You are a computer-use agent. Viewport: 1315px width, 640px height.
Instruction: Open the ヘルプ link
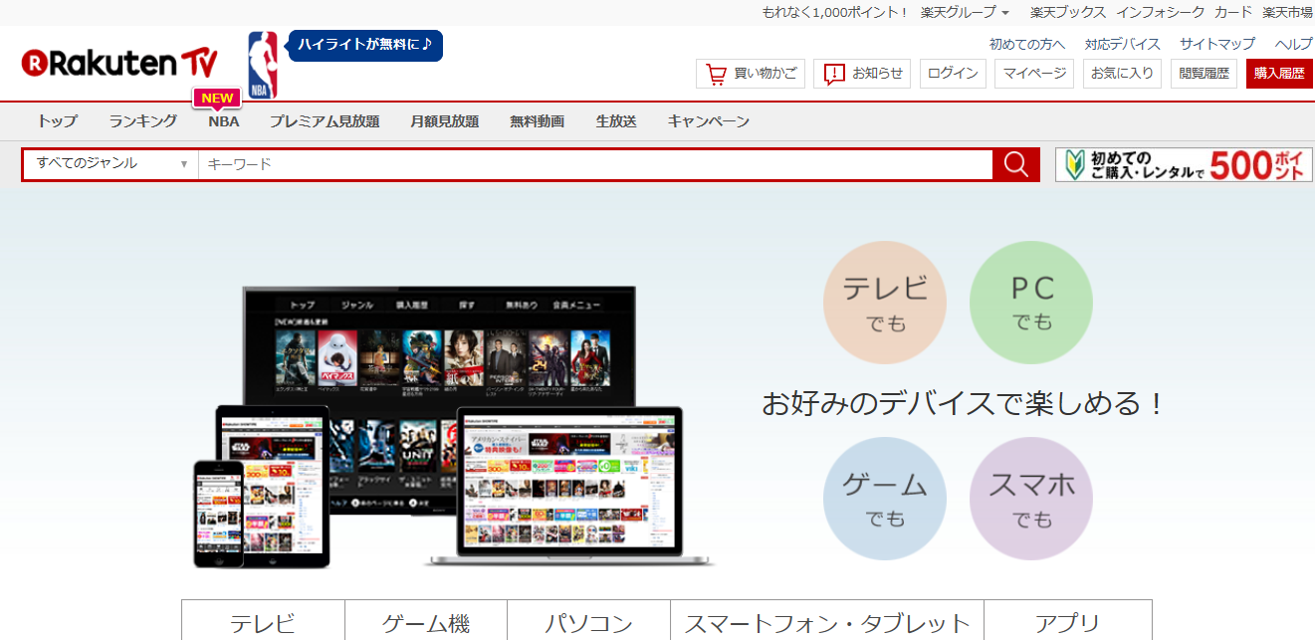[x=1294, y=44]
